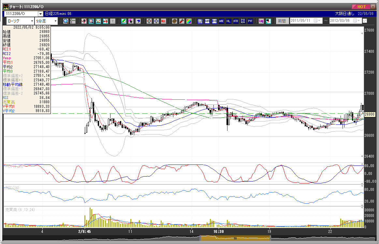The image size is (379, 244).
Task: Click the 16:30 time axis label
Action: 219,231
